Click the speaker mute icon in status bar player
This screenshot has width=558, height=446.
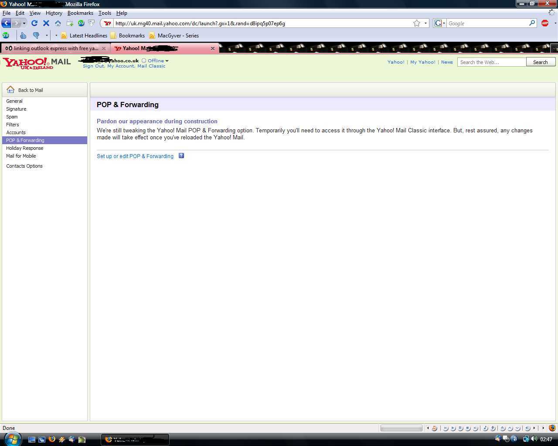(x=527, y=428)
